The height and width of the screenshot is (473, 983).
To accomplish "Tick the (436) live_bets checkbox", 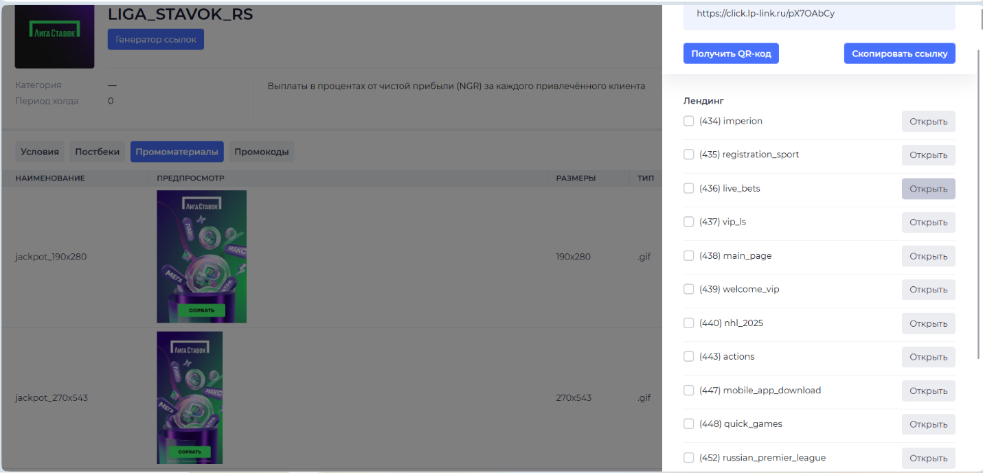I will click(x=689, y=189).
